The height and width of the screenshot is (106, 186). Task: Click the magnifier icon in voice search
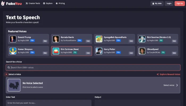tap(9, 67)
